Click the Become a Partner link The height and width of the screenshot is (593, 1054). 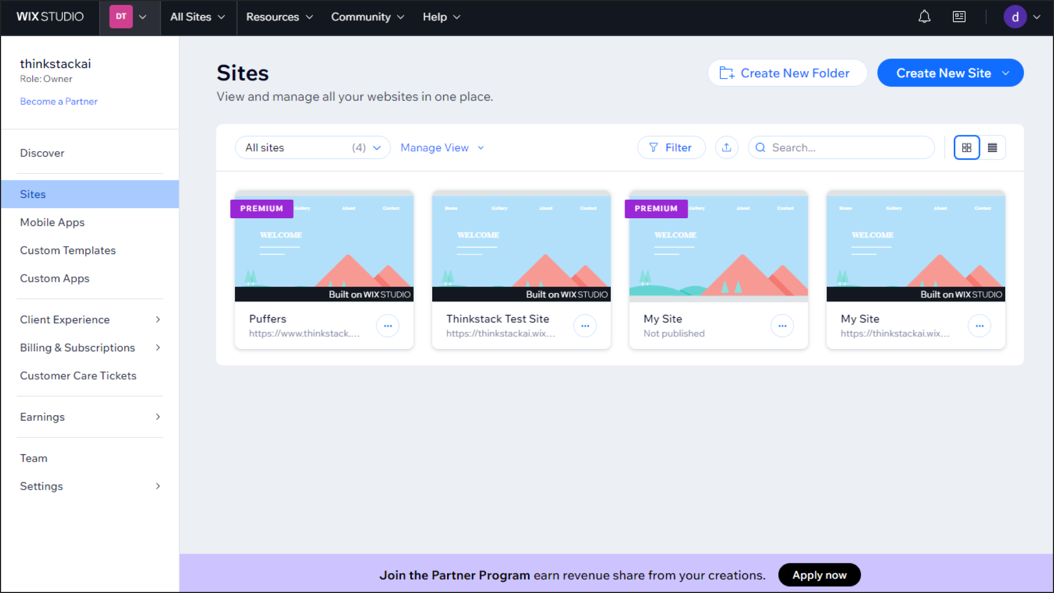(59, 101)
